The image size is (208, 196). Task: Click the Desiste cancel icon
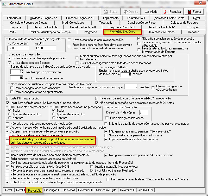click(x=125, y=12)
